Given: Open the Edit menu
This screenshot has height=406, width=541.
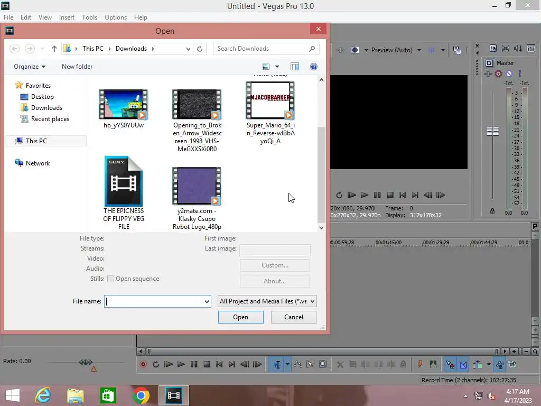Looking at the screenshot, I should (x=26, y=17).
